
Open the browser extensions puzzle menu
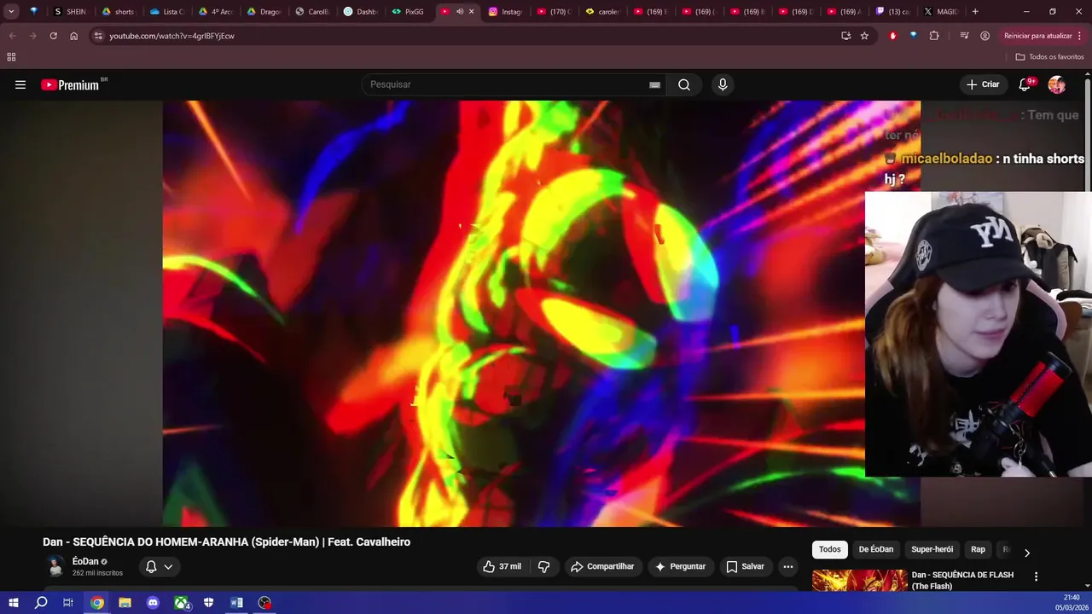pos(934,36)
